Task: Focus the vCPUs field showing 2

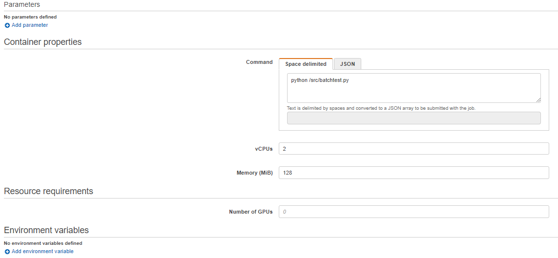Action: [414, 149]
